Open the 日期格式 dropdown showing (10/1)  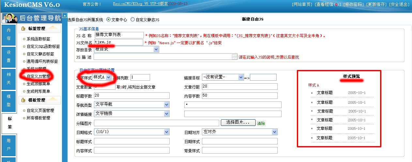(x=131, y=132)
